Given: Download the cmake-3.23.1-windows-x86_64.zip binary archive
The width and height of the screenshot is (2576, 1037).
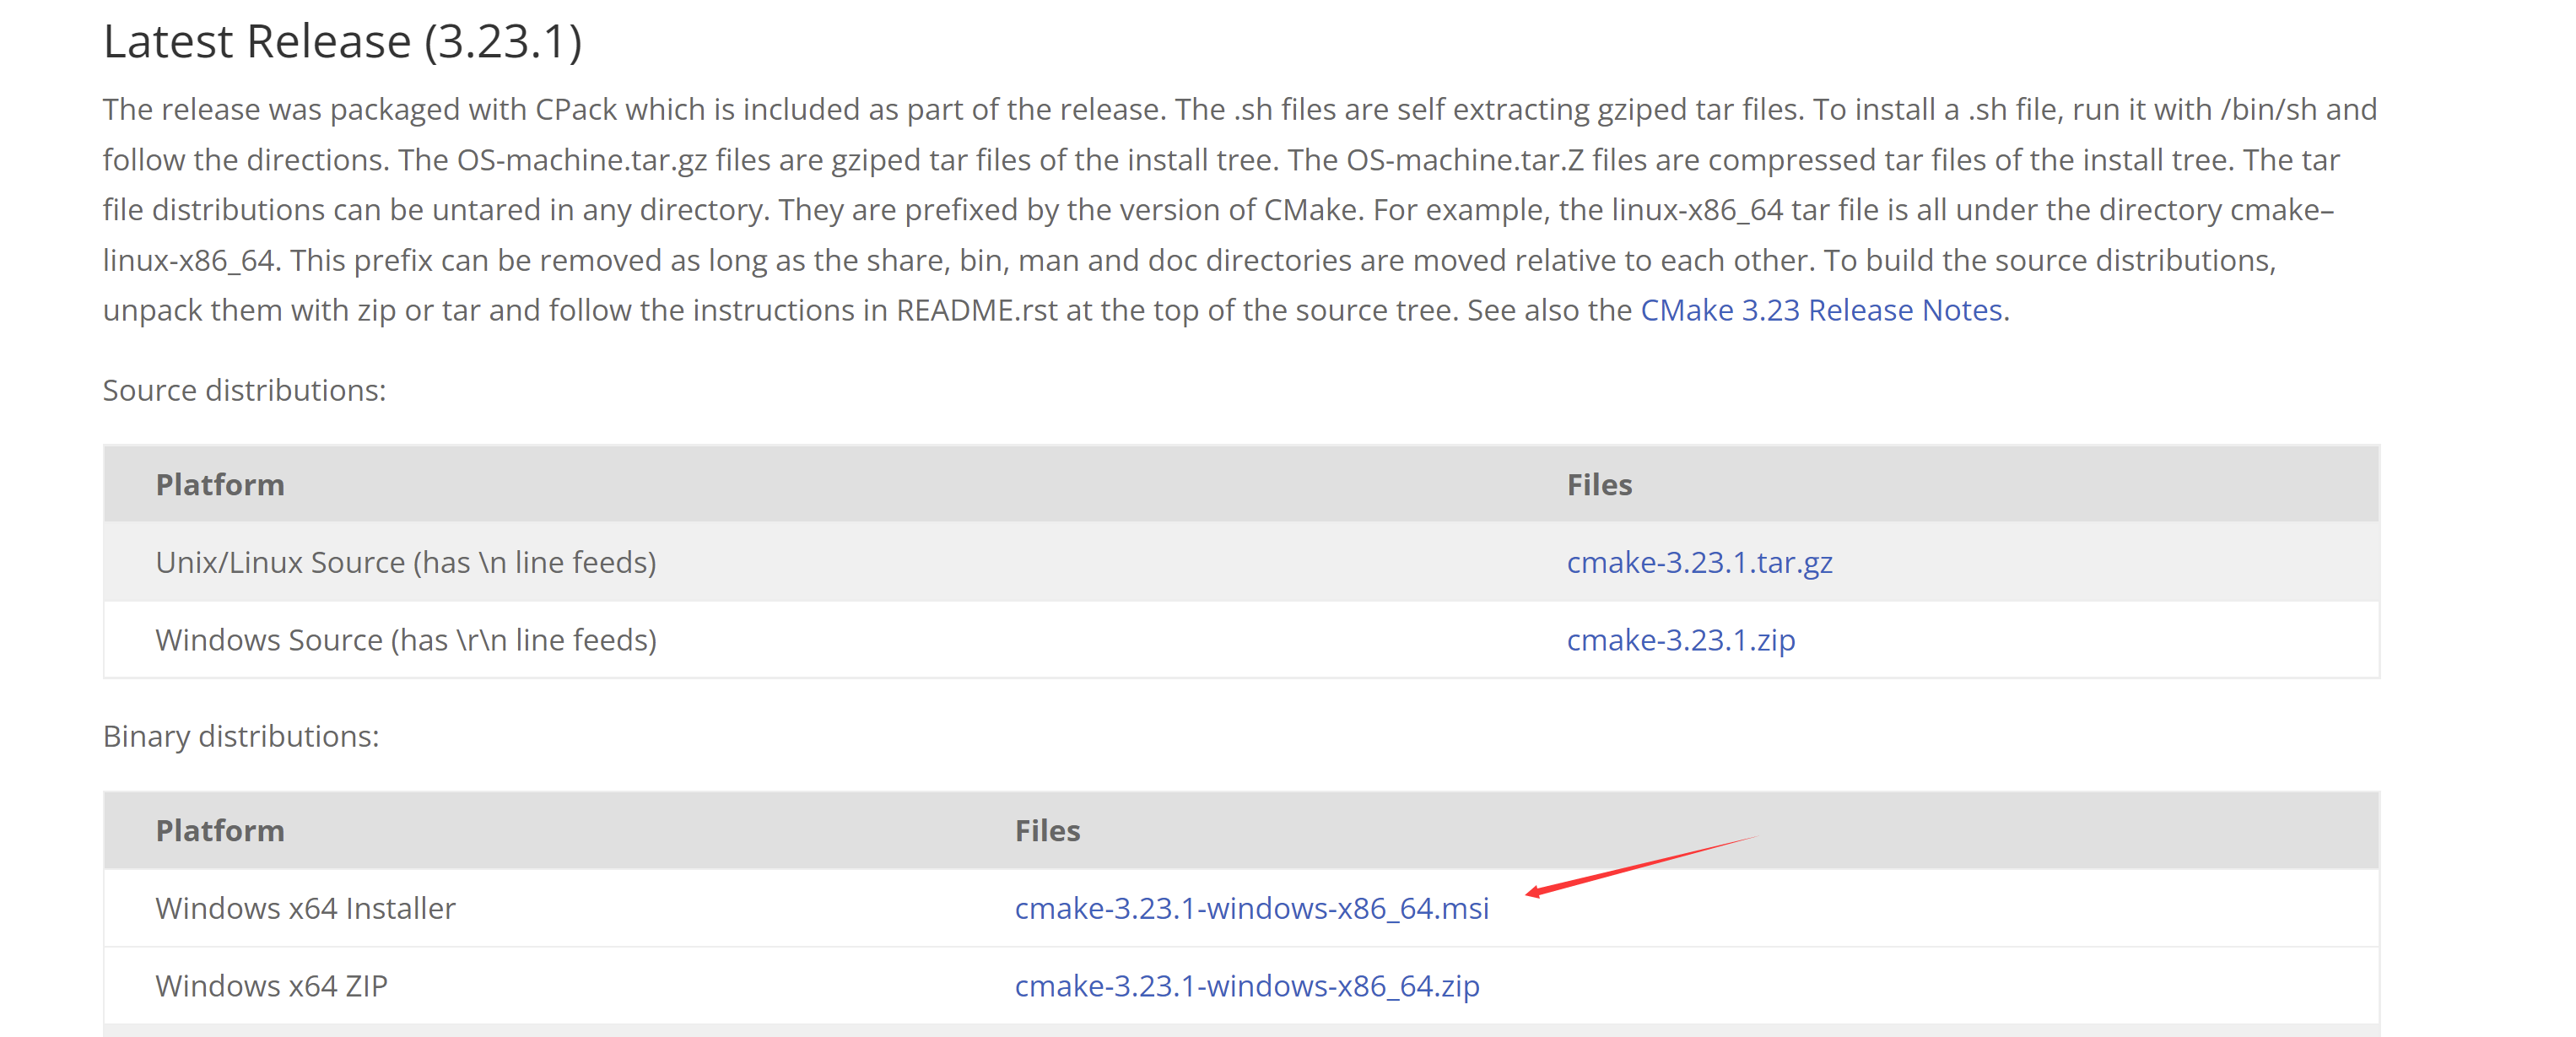Looking at the screenshot, I should [1246, 986].
